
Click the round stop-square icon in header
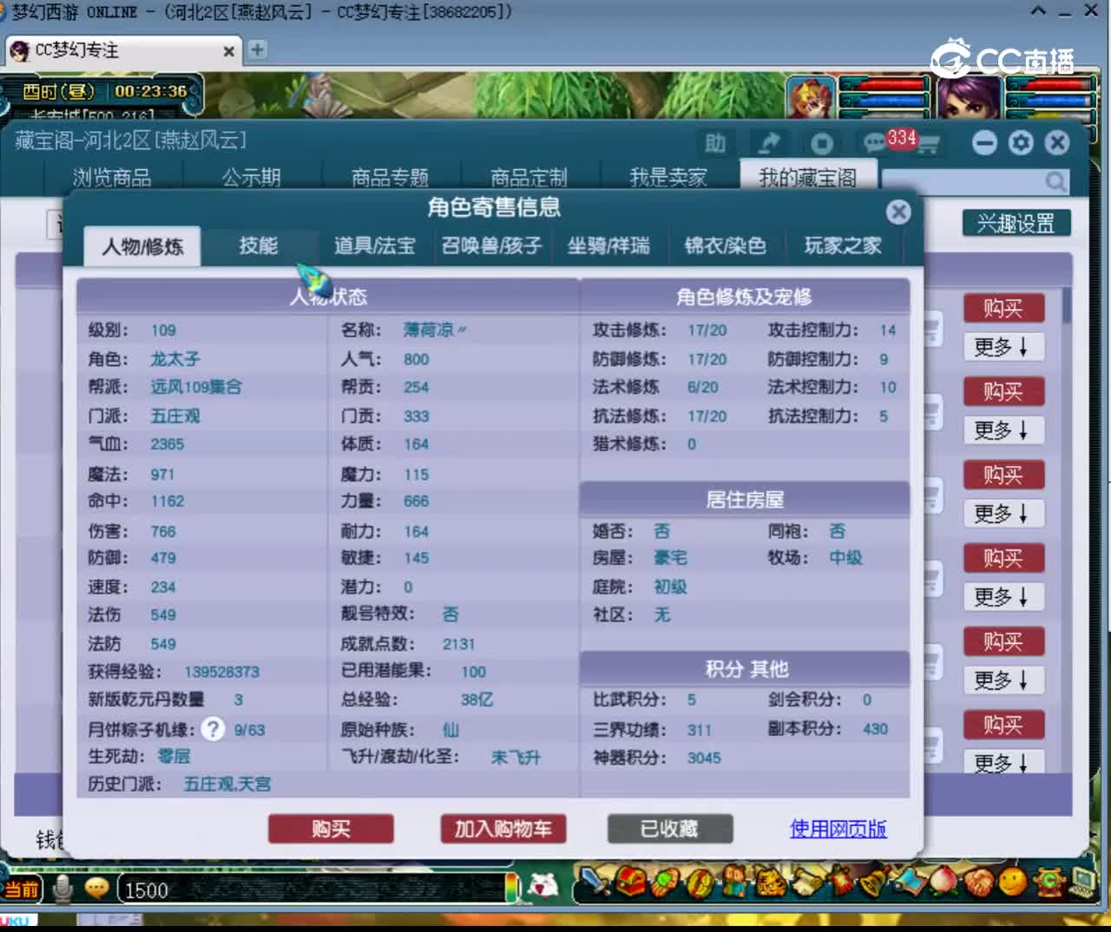pos(822,143)
